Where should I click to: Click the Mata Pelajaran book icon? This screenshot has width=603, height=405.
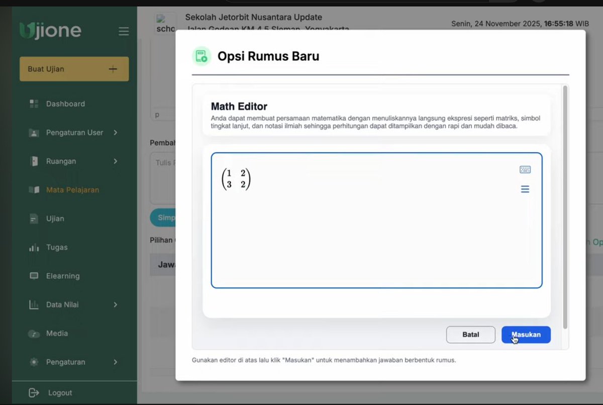pos(34,190)
